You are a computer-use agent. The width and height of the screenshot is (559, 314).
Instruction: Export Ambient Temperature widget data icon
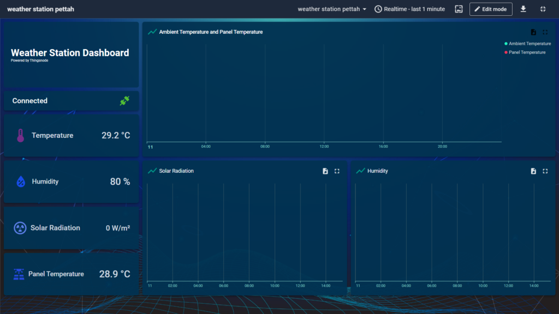coord(533,32)
